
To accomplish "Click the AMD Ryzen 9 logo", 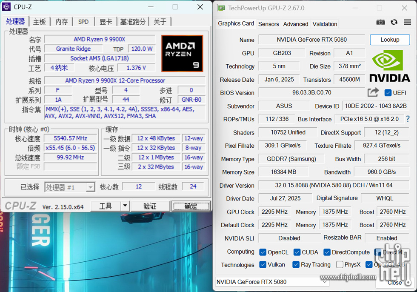I will point(182,54).
